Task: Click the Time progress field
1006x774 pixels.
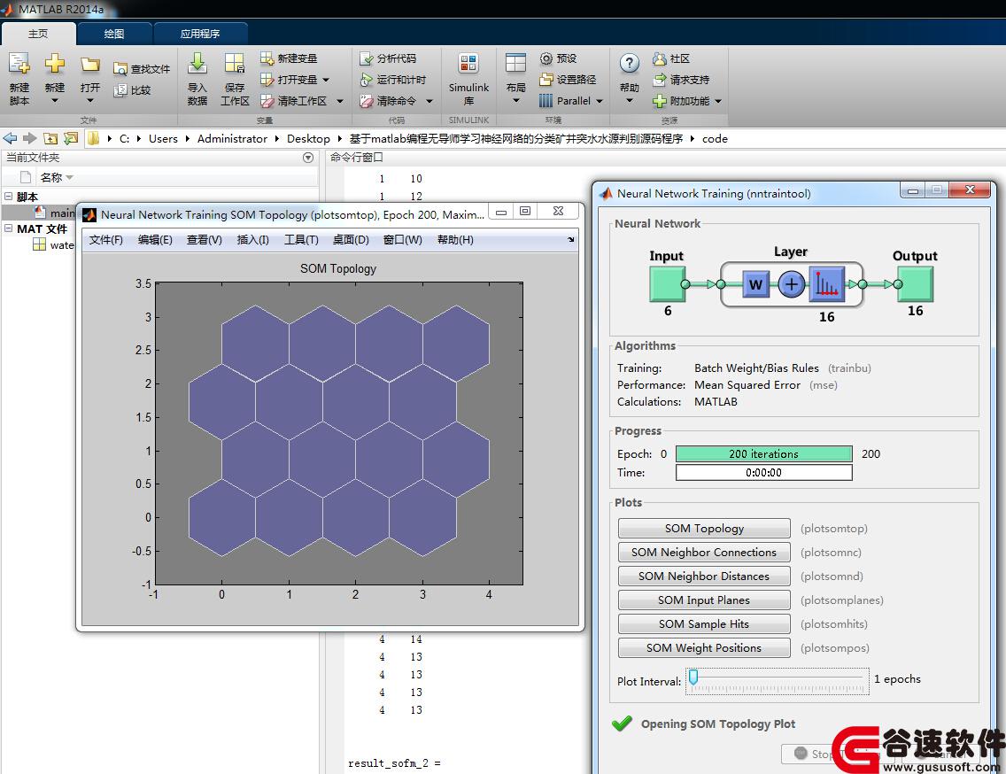Action: (x=763, y=472)
